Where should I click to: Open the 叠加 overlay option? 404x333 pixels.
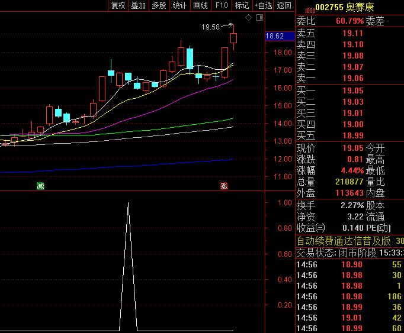tap(138, 5)
